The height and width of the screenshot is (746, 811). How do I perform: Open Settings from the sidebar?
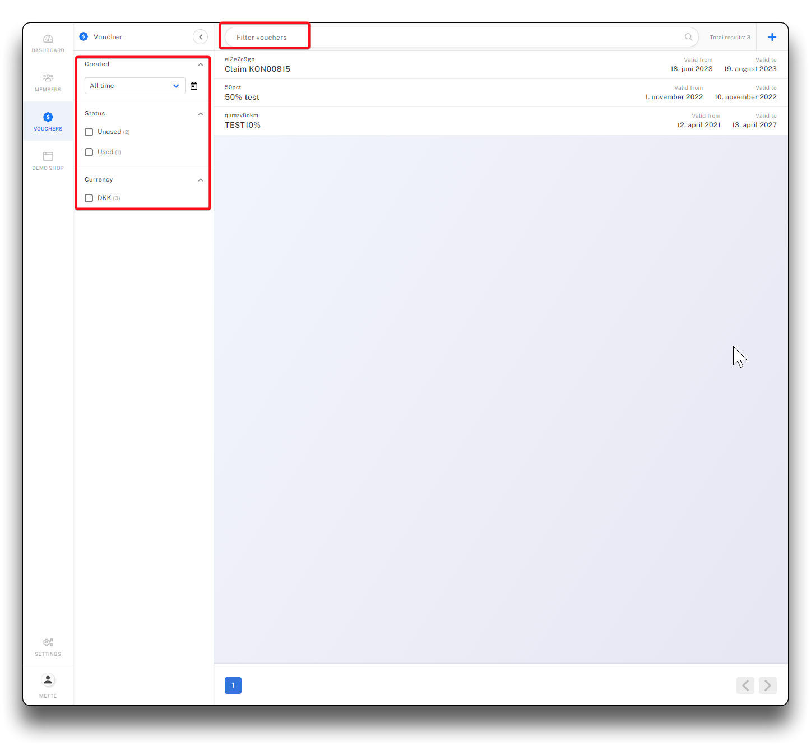click(48, 647)
